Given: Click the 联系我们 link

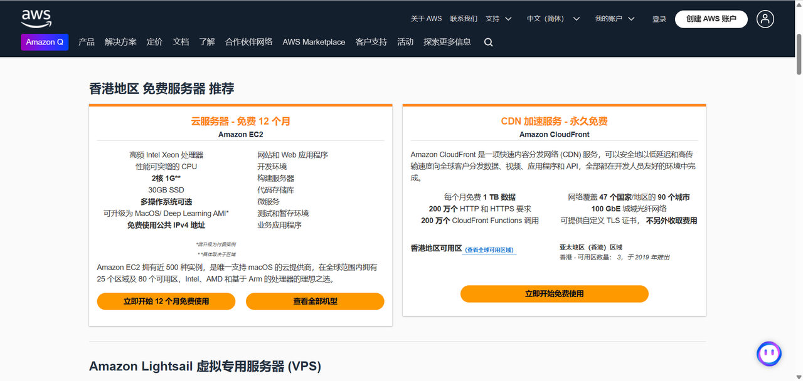Looking at the screenshot, I should (464, 19).
